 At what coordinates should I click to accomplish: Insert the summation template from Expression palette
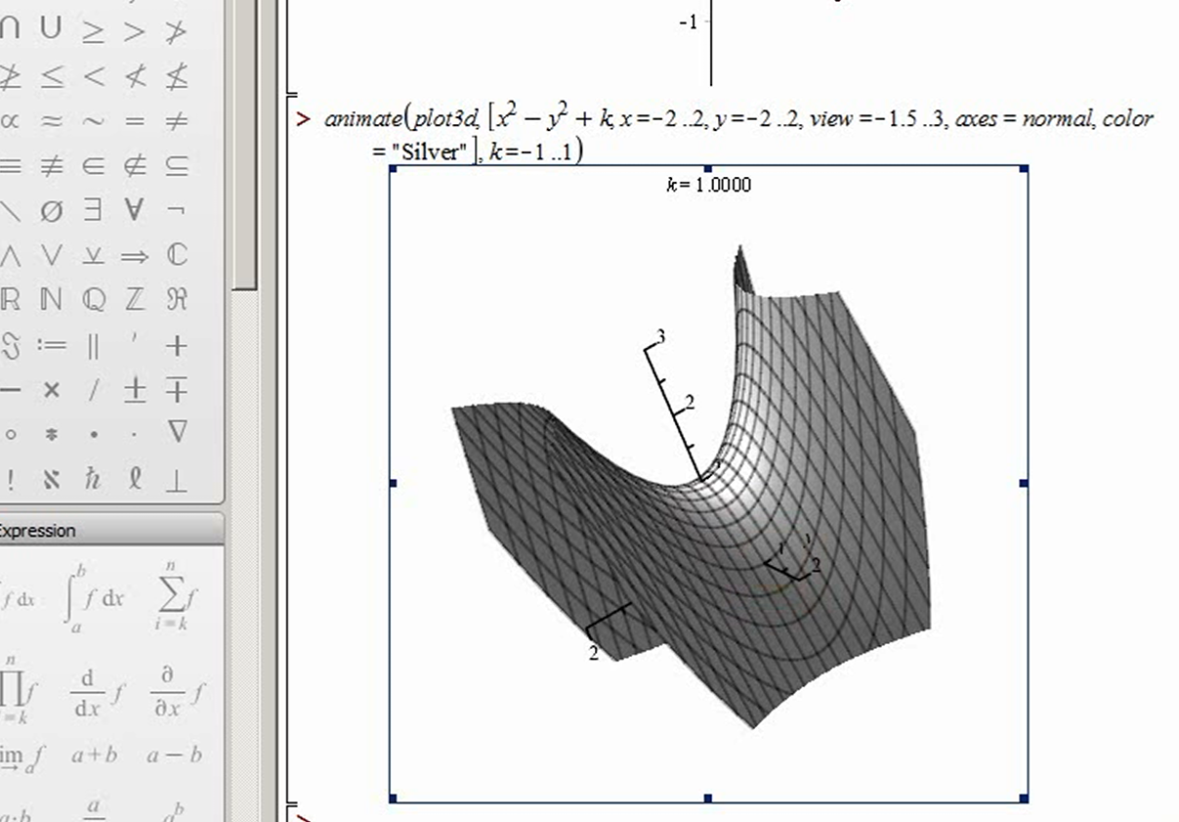pyautogui.click(x=177, y=592)
